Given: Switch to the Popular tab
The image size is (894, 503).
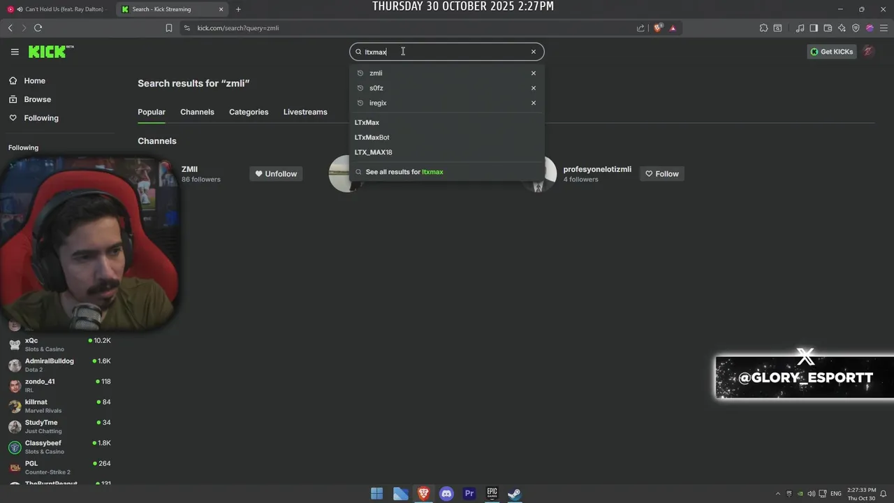Looking at the screenshot, I should [152, 112].
